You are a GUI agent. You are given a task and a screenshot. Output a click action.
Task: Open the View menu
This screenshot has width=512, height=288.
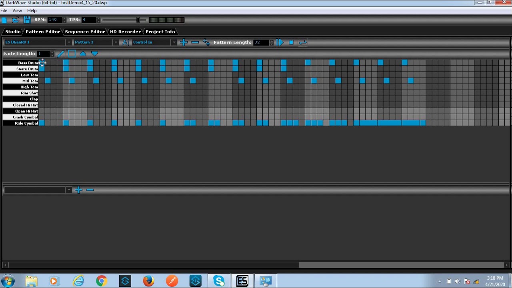17,10
